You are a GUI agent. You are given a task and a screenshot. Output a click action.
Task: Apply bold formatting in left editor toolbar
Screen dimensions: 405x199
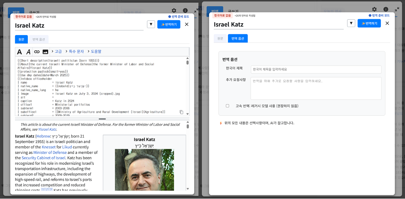pyautogui.click(x=19, y=52)
